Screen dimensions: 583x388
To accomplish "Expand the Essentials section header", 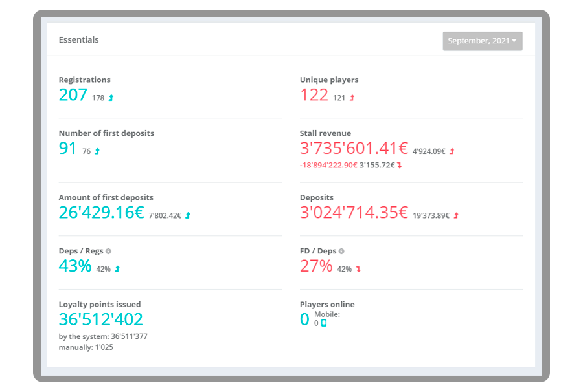I will (78, 39).
